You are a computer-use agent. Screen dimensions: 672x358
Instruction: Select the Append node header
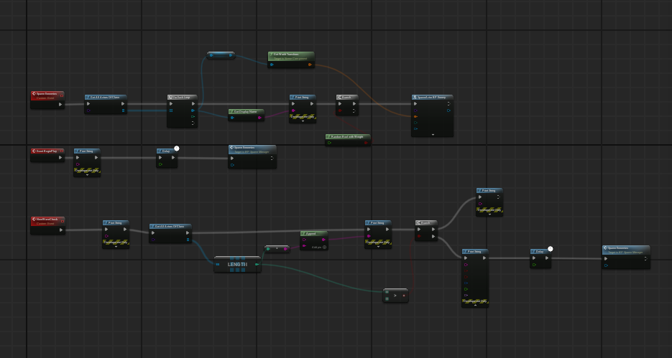(313, 234)
